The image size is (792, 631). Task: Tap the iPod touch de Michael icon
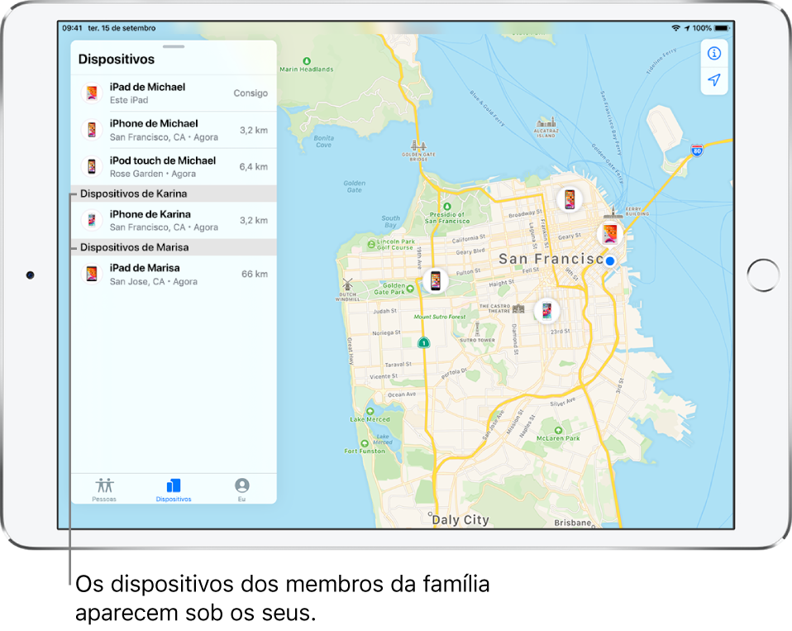pyautogui.click(x=92, y=166)
